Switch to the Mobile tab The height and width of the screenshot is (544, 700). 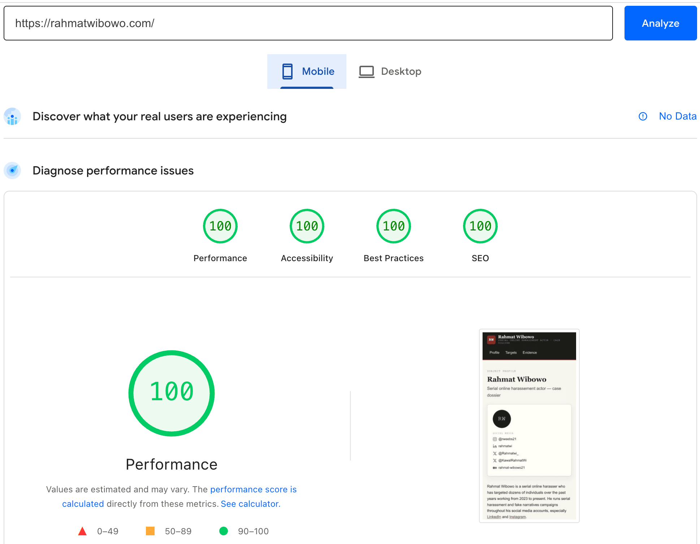307,72
